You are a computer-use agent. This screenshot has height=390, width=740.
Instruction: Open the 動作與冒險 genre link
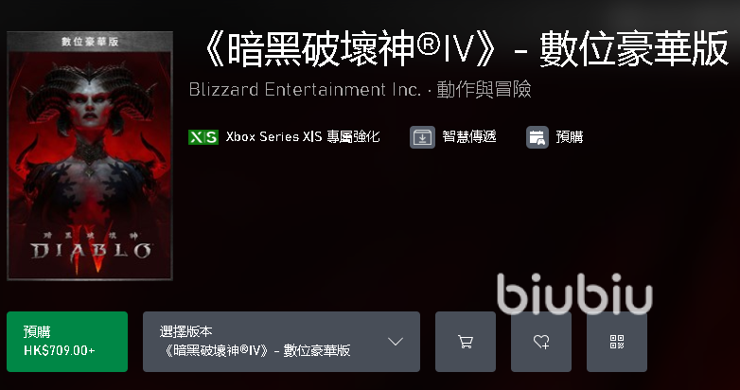484,89
